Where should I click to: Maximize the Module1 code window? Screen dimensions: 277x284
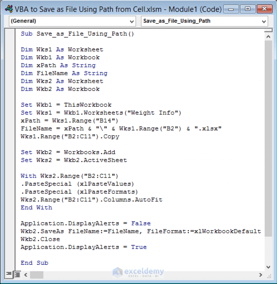coord(247,9)
